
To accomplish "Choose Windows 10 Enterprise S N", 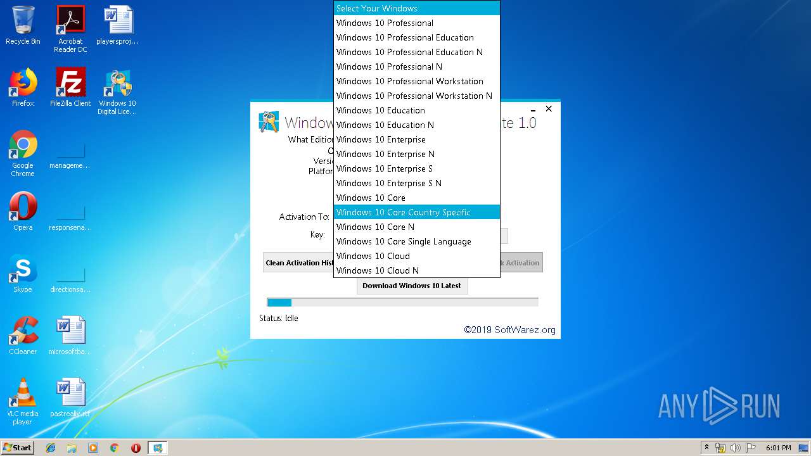I will coord(417,183).
